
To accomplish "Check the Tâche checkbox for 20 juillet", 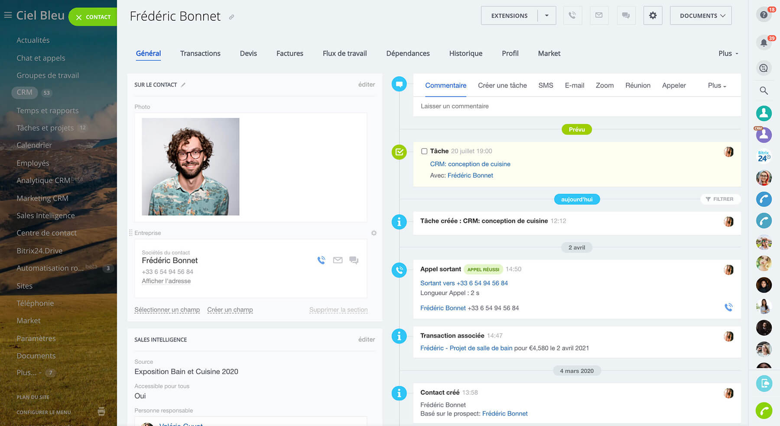I will pyautogui.click(x=424, y=151).
